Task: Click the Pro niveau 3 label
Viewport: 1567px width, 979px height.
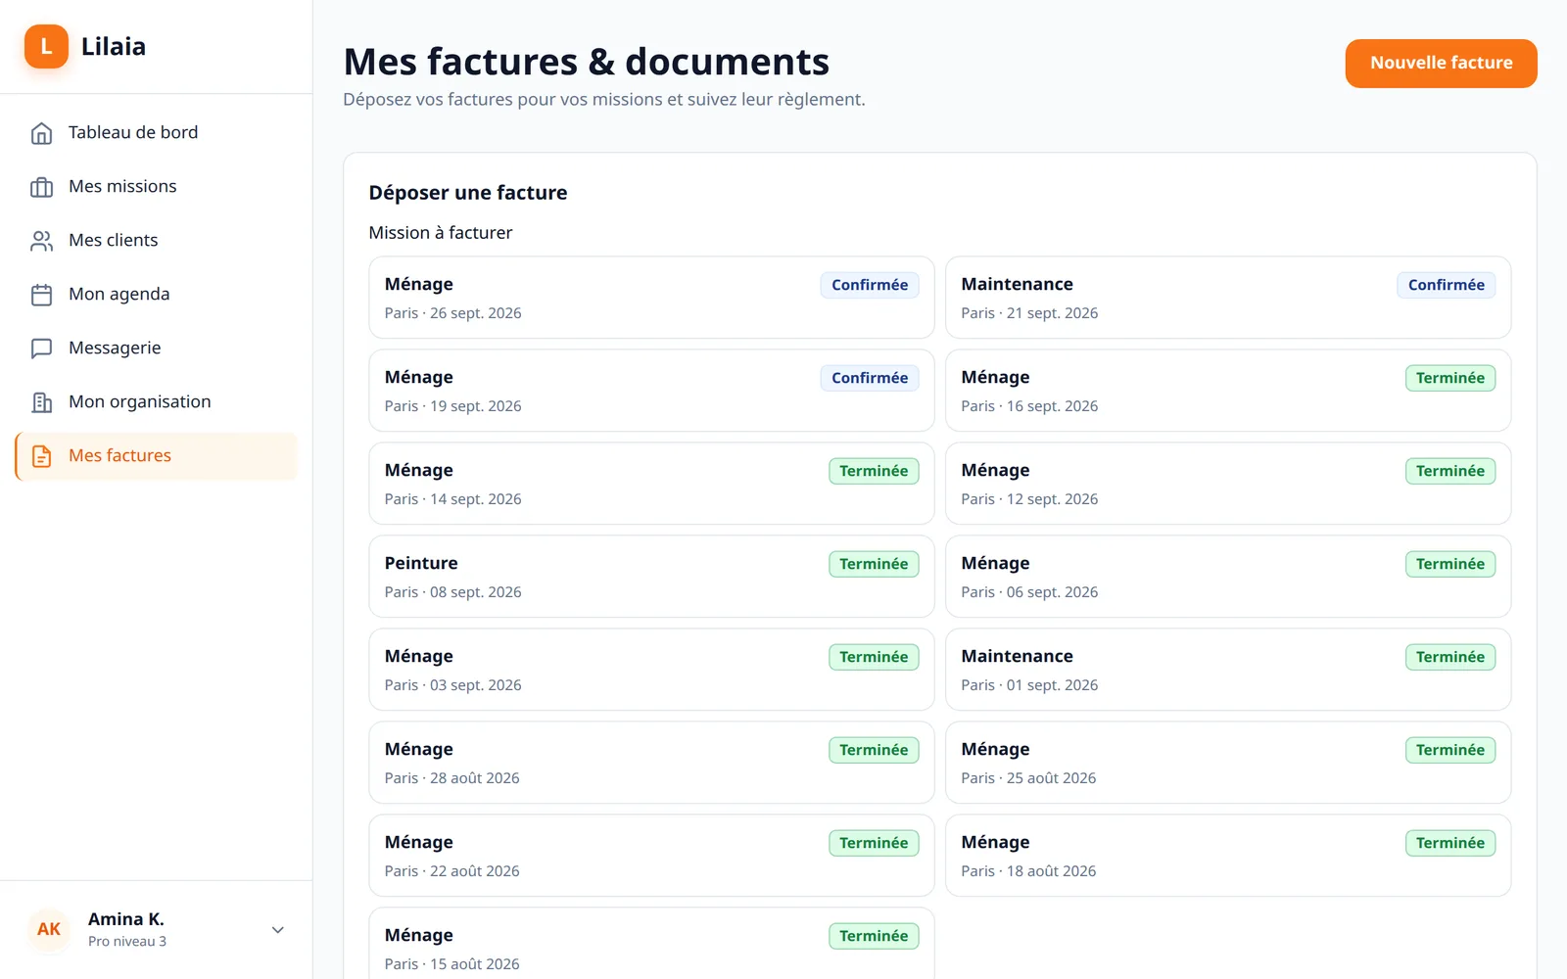Action: pyautogui.click(x=127, y=942)
